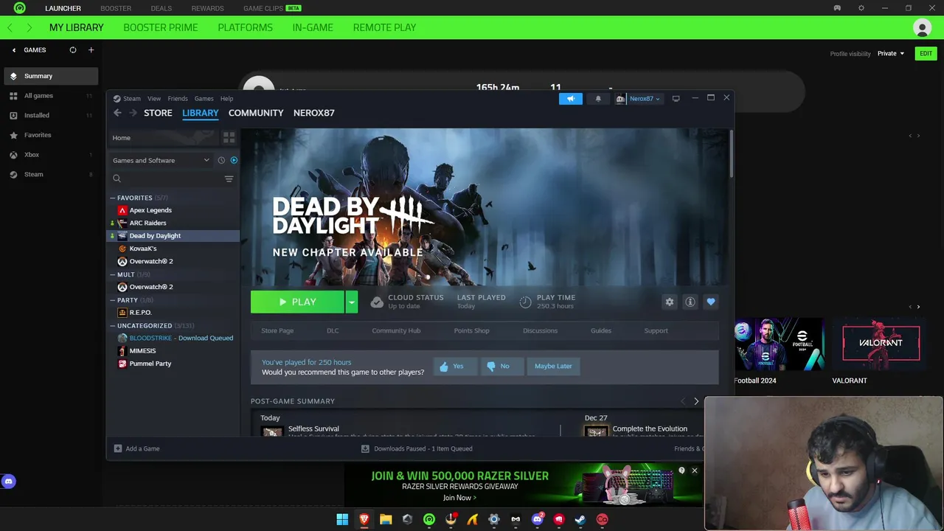Open the View menu in Steam
Viewport: 944px width, 531px height.
click(x=154, y=98)
